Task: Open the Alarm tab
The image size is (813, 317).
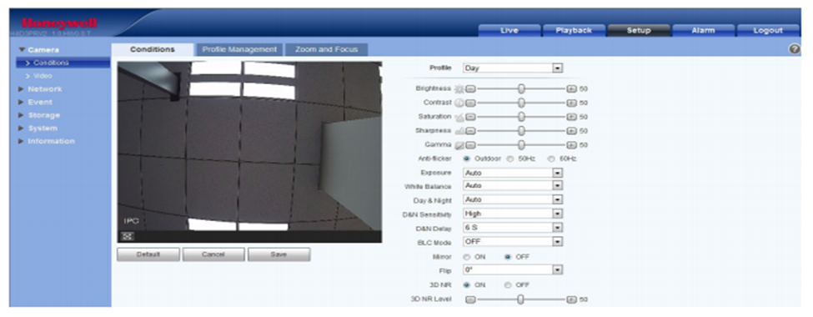Action: pos(704,31)
